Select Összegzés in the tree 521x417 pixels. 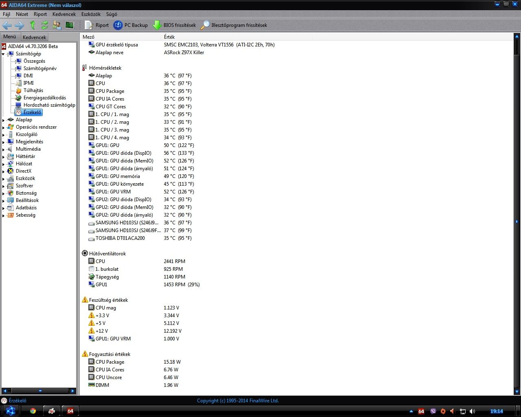pyautogui.click(x=34, y=61)
